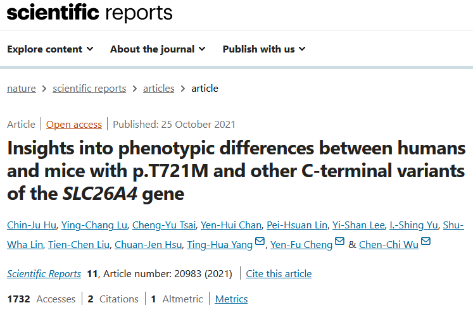Expand the Explore content dropdown
This screenshot has width=473, height=310.
[x=51, y=49]
